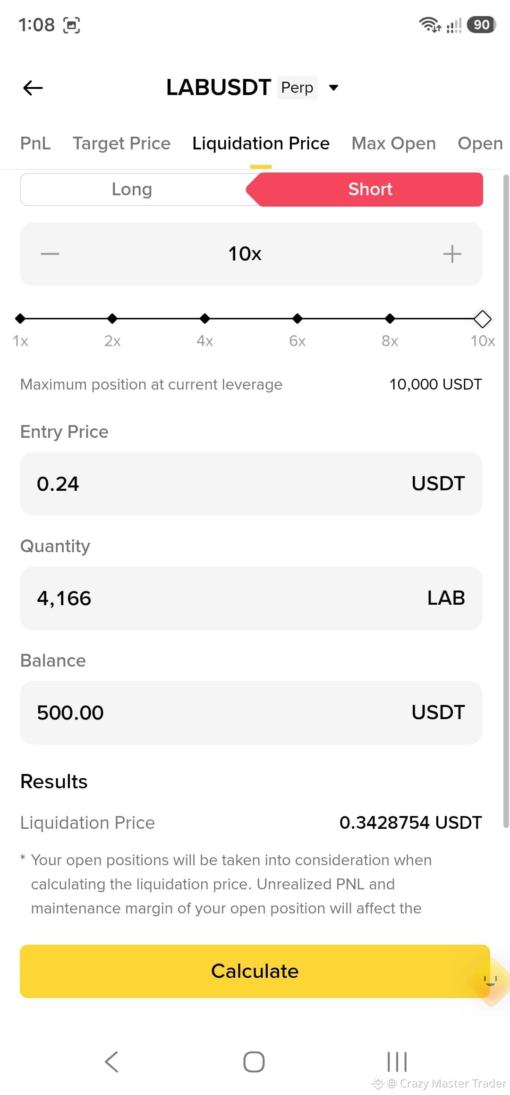Set leverage slider to 4x marker
The height and width of the screenshot is (1095, 510).
[x=204, y=319]
